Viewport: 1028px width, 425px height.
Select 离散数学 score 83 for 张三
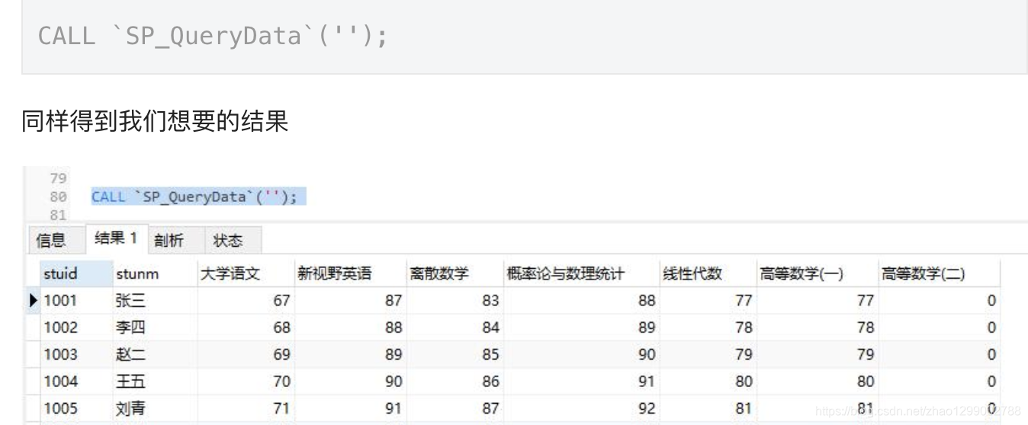coord(455,300)
